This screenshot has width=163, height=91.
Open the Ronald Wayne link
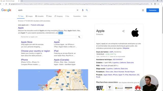tap(130, 72)
